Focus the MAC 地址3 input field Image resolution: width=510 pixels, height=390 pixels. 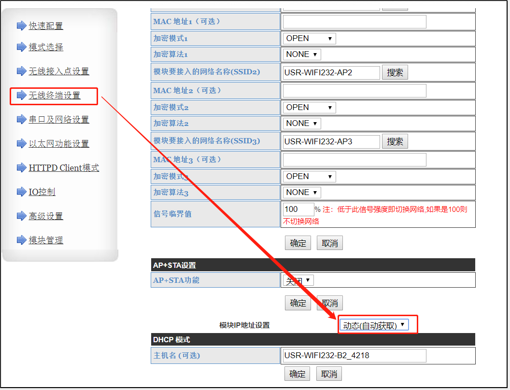(354, 160)
